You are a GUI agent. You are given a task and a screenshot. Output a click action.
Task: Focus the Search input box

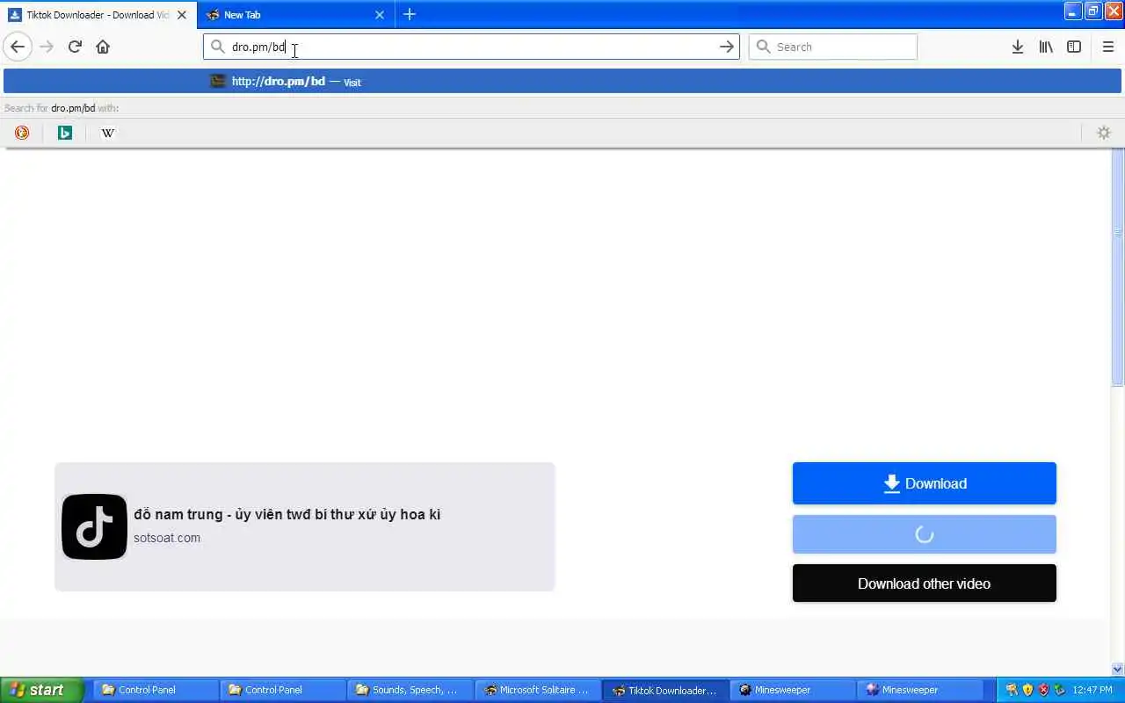click(832, 47)
